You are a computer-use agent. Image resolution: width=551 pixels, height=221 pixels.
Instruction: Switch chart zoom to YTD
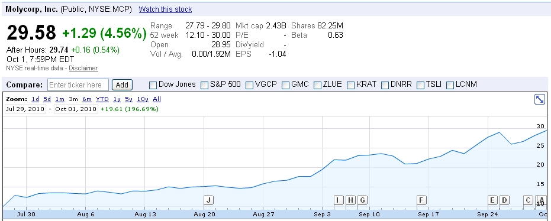[x=102, y=99]
